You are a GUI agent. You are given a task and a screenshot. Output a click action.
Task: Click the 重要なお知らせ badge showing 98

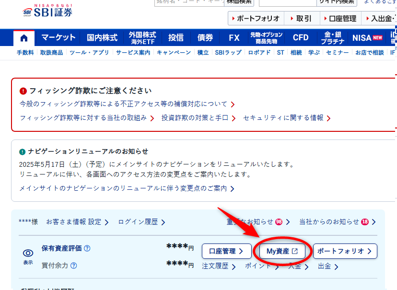[279, 222]
